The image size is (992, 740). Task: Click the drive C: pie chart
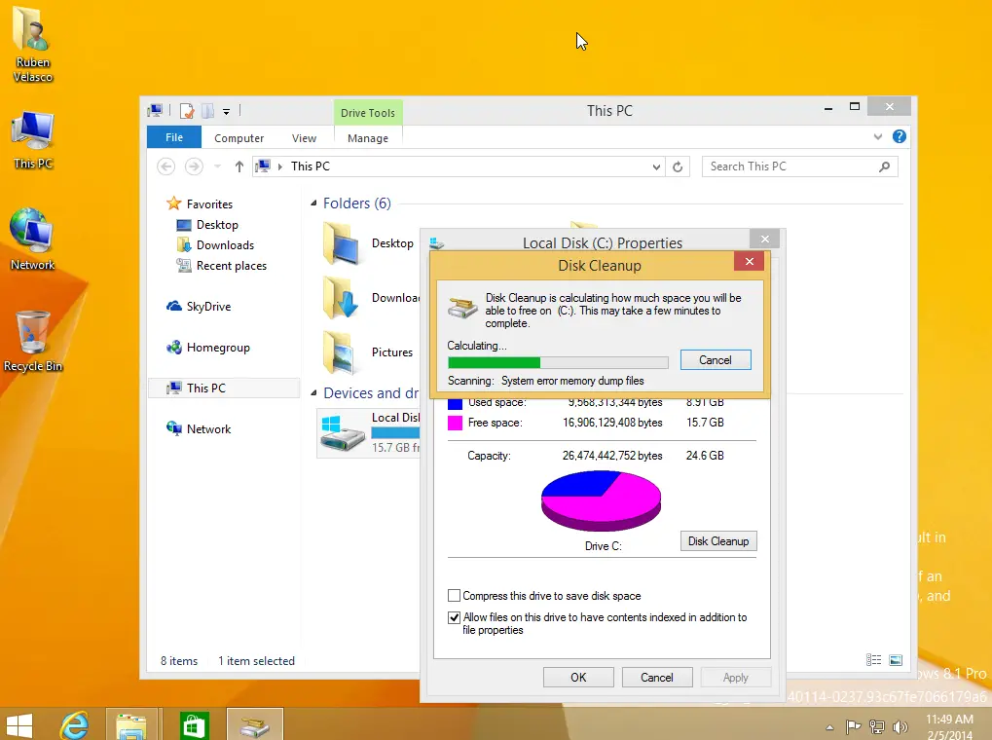coord(601,500)
